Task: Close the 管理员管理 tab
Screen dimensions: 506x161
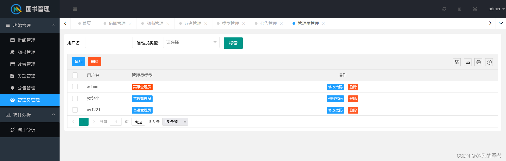Action: (x=323, y=23)
